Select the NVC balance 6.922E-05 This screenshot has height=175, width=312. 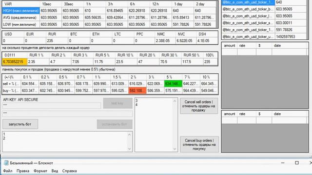pos(186,41)
